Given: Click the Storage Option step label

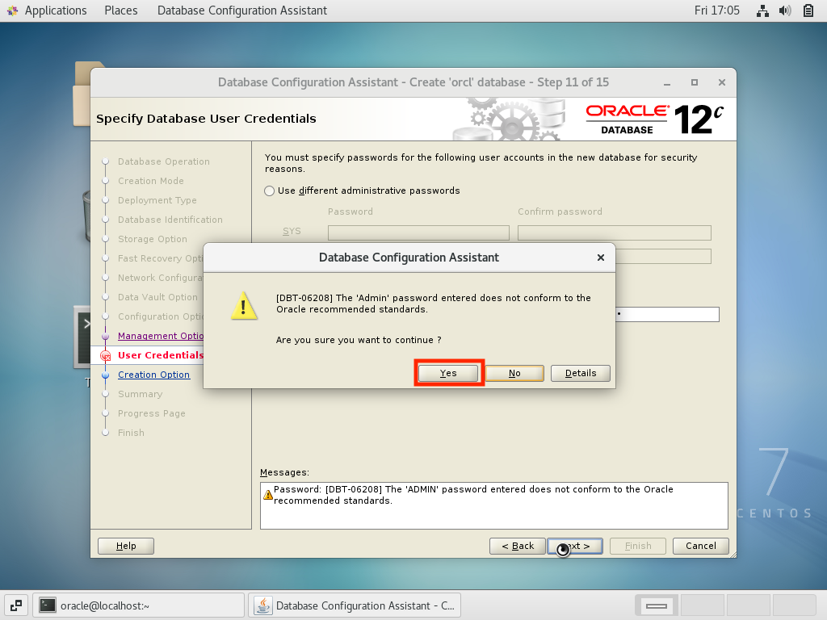Looking at the screenshot, I should click(x=153, y=239).
